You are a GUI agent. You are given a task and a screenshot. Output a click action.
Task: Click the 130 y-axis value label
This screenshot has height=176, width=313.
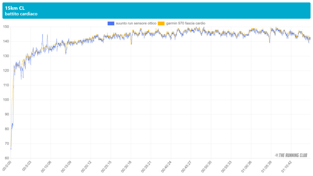point(6,56)
